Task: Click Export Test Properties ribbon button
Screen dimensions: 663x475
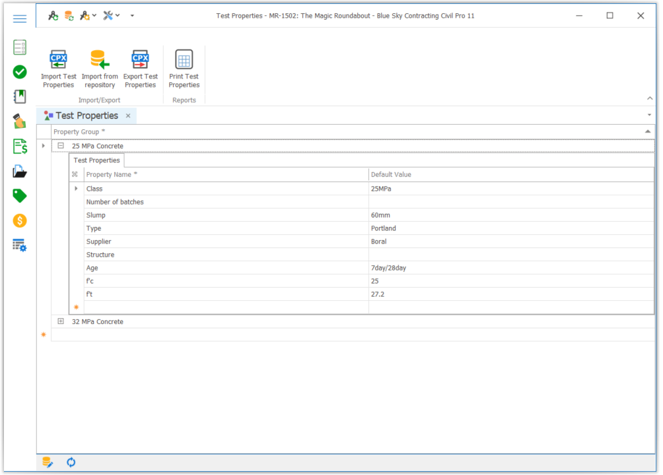Action: point(140,69)
